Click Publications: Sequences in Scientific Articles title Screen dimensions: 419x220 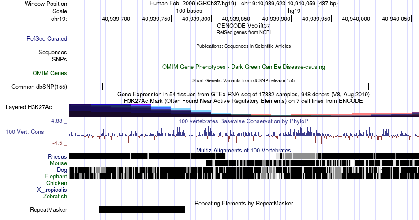[243, 46]
